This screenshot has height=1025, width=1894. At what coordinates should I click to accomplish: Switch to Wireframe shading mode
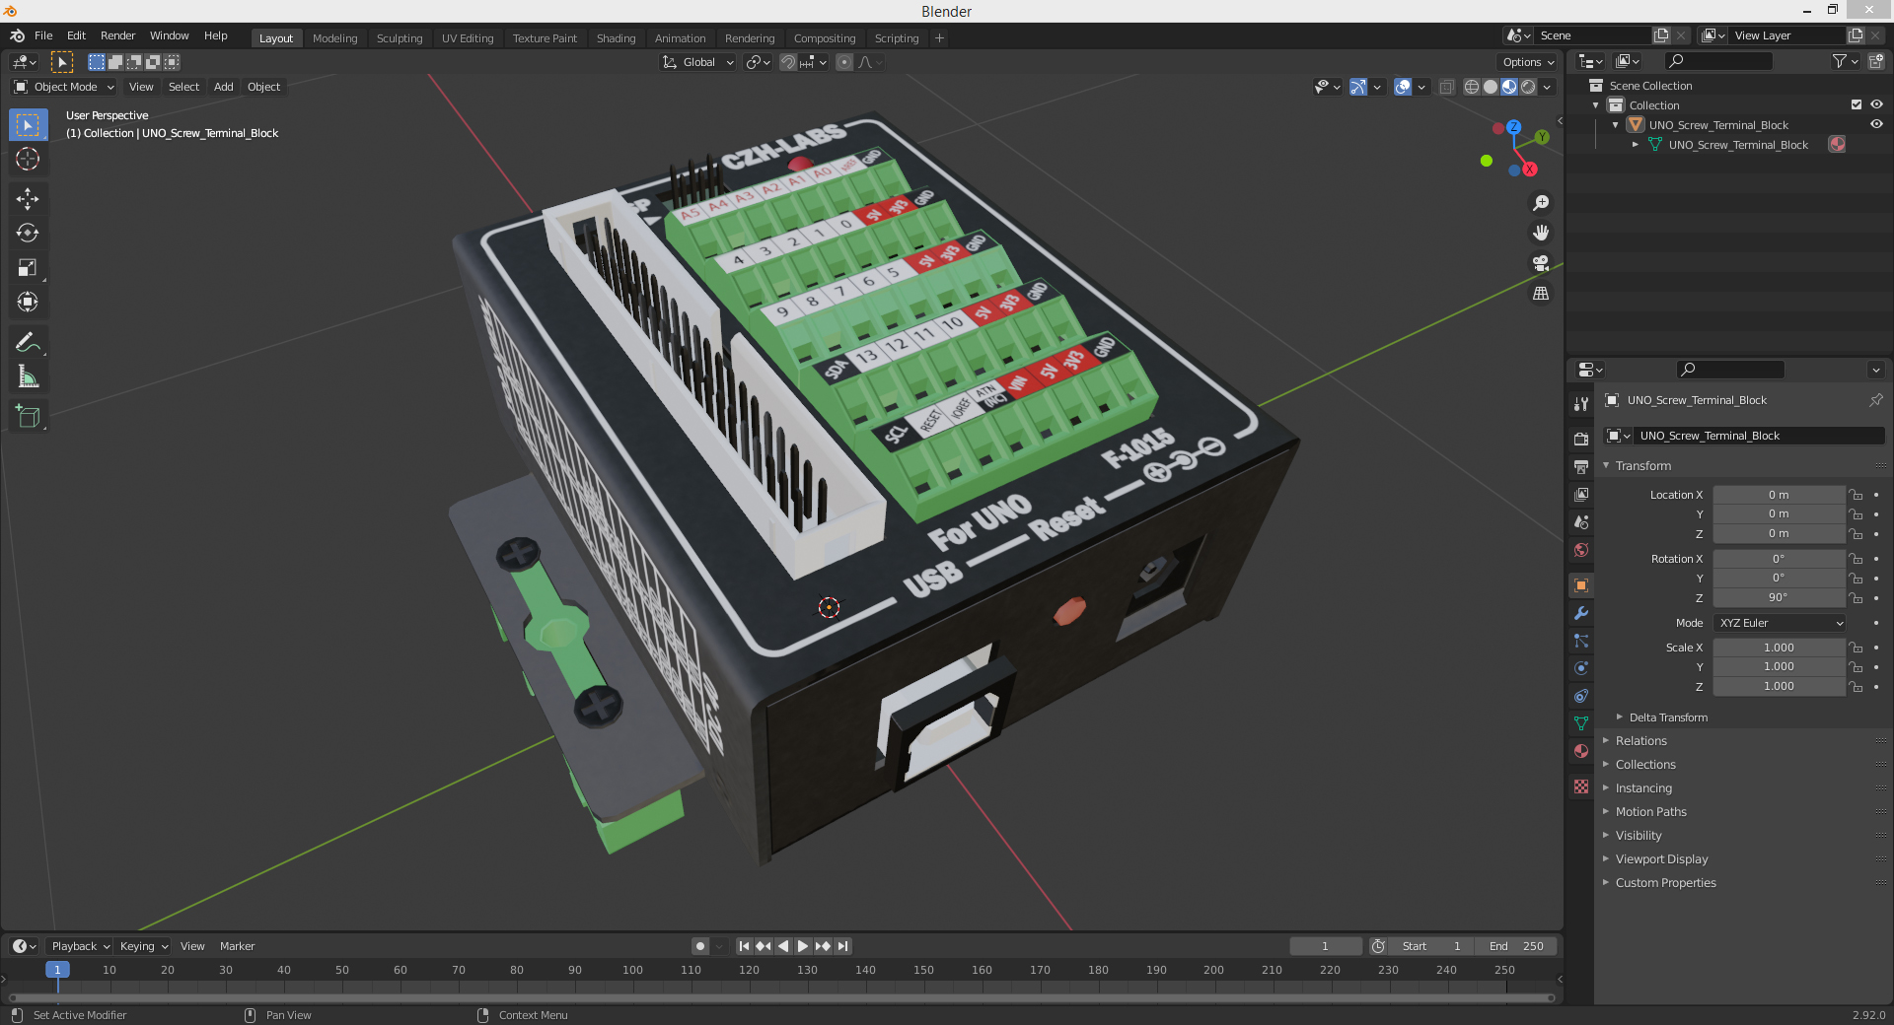(x=1472, y=87)
